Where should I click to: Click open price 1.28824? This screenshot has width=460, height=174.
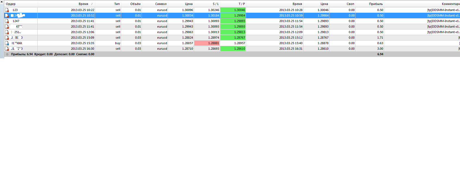188,38
